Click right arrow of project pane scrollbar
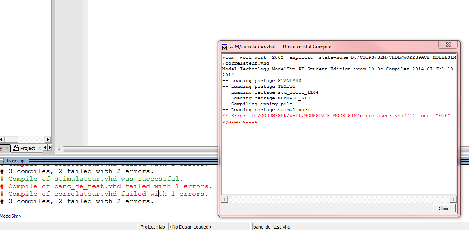469x231 pixels. click(48, 139)
